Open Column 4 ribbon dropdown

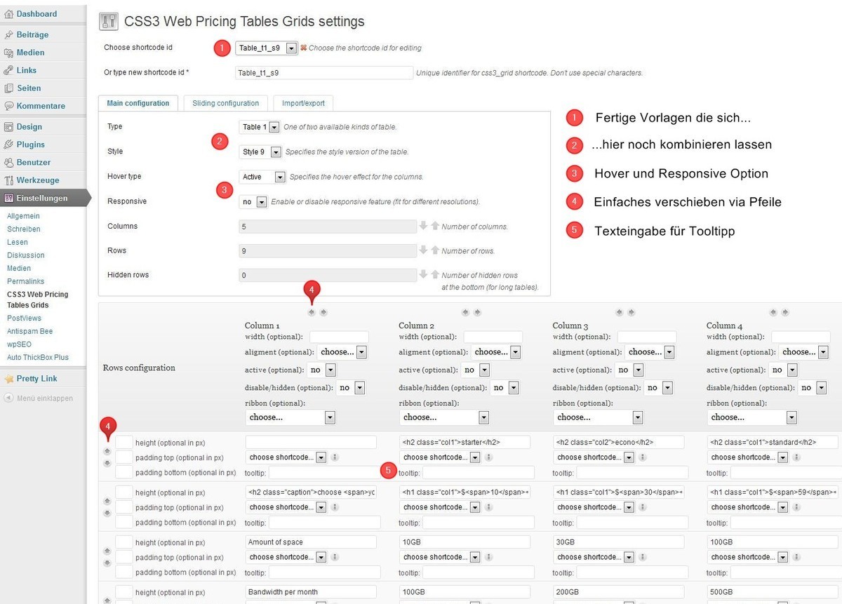(753, 417)
